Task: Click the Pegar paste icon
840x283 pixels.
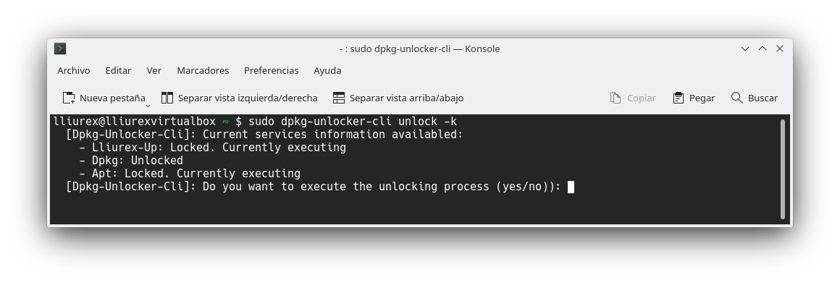Action: pyautogui.click(x=679, y=98)
